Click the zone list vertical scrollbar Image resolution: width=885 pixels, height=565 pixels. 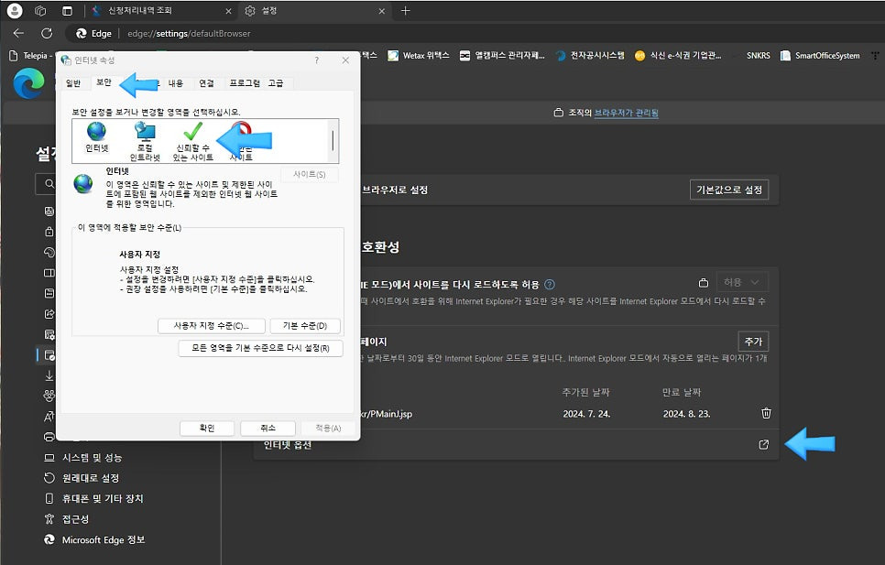coord(333,140)
